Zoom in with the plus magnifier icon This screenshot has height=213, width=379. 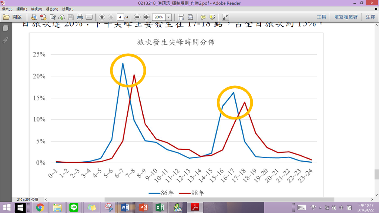click(146, 17)
